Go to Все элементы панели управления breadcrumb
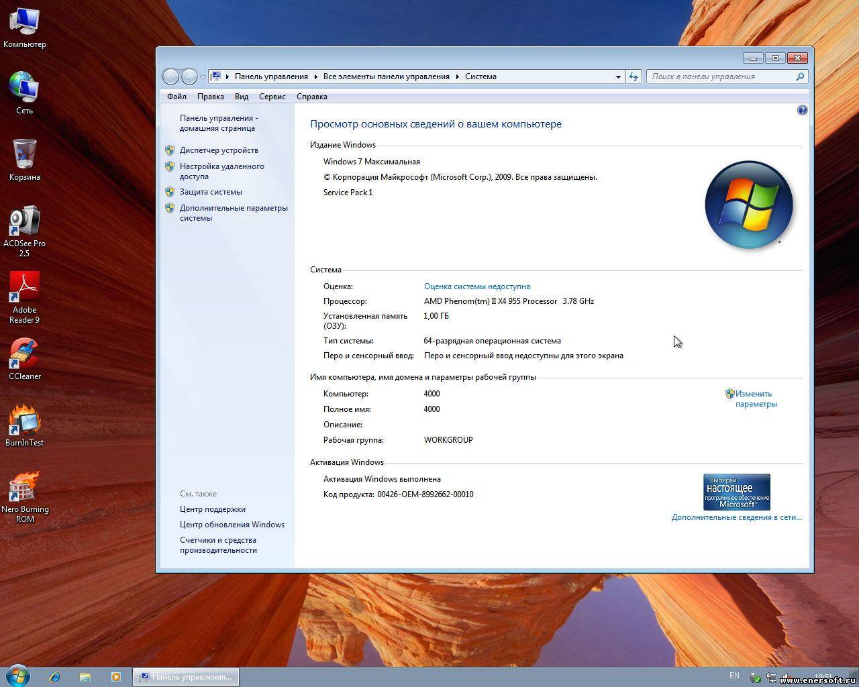 387,76
